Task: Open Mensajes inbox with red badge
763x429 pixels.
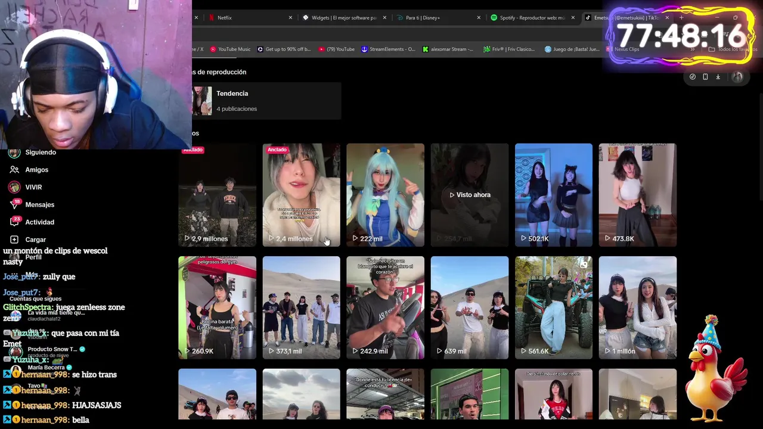Action: point(32,204)
